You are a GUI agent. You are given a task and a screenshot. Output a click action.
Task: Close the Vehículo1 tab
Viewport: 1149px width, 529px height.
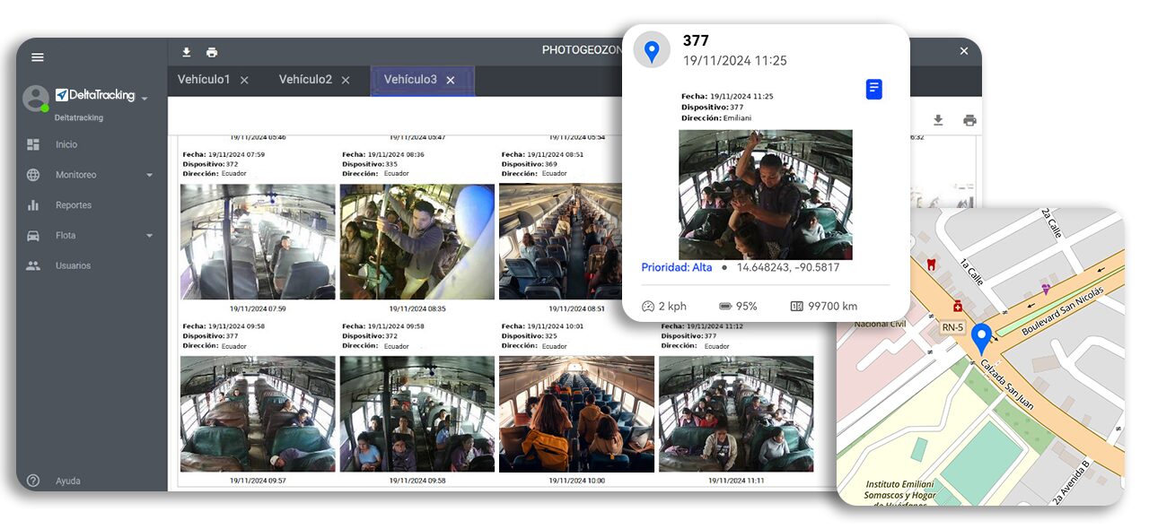point(244,81)
